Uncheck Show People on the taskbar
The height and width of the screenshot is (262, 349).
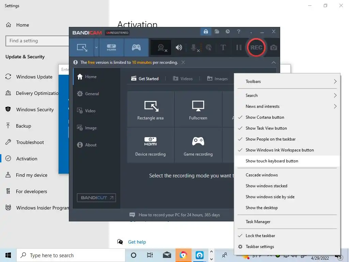(x=287, y=139)
